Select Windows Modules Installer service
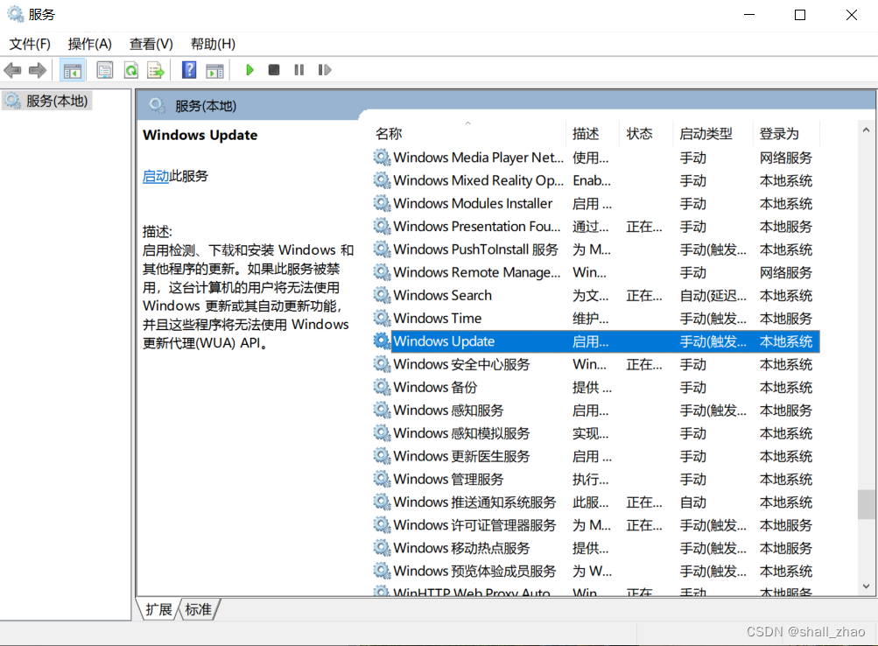The height and width of the screenshot is (646, 878). point(596,203)
